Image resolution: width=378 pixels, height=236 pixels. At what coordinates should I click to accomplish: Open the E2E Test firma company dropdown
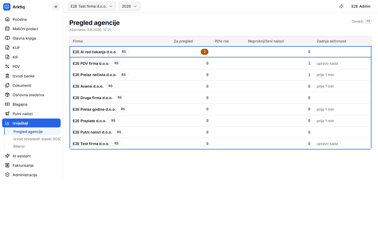coord(92,6)
